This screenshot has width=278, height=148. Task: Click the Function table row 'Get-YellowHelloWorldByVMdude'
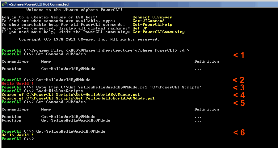pos(102,120)
